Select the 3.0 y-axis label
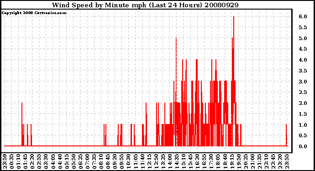Screen dimensions: 315x171 pyautogui.click(x=303, y=82)
